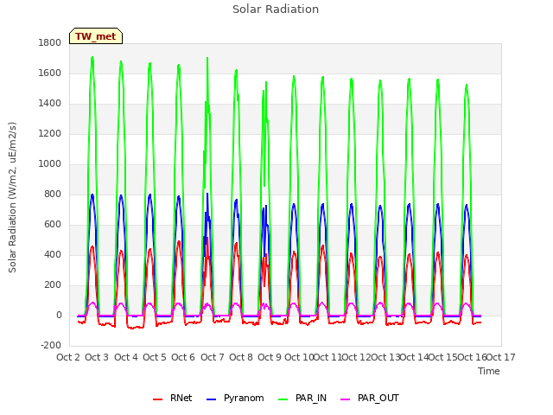Click the Oct 6 x-axis tick label
Image resolution: width=553 pixels, height=415 pixels.
point(183,357)
